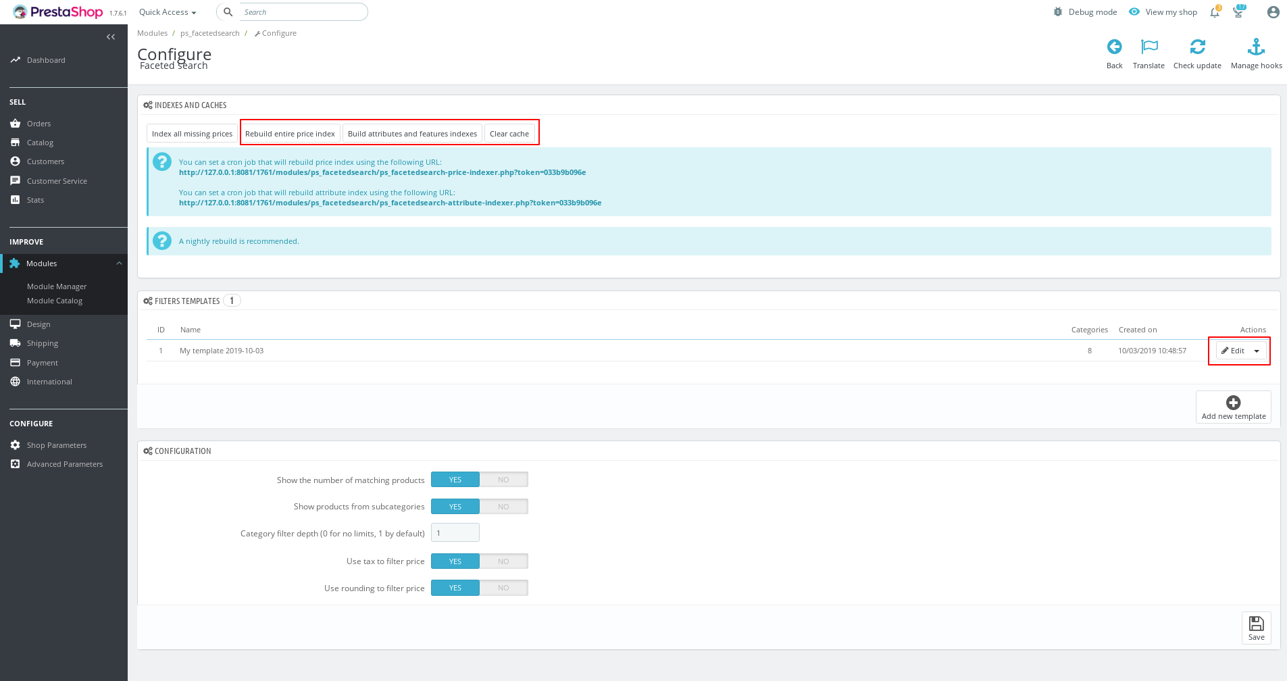Click the Category filter depth input field

coord(455,532)
